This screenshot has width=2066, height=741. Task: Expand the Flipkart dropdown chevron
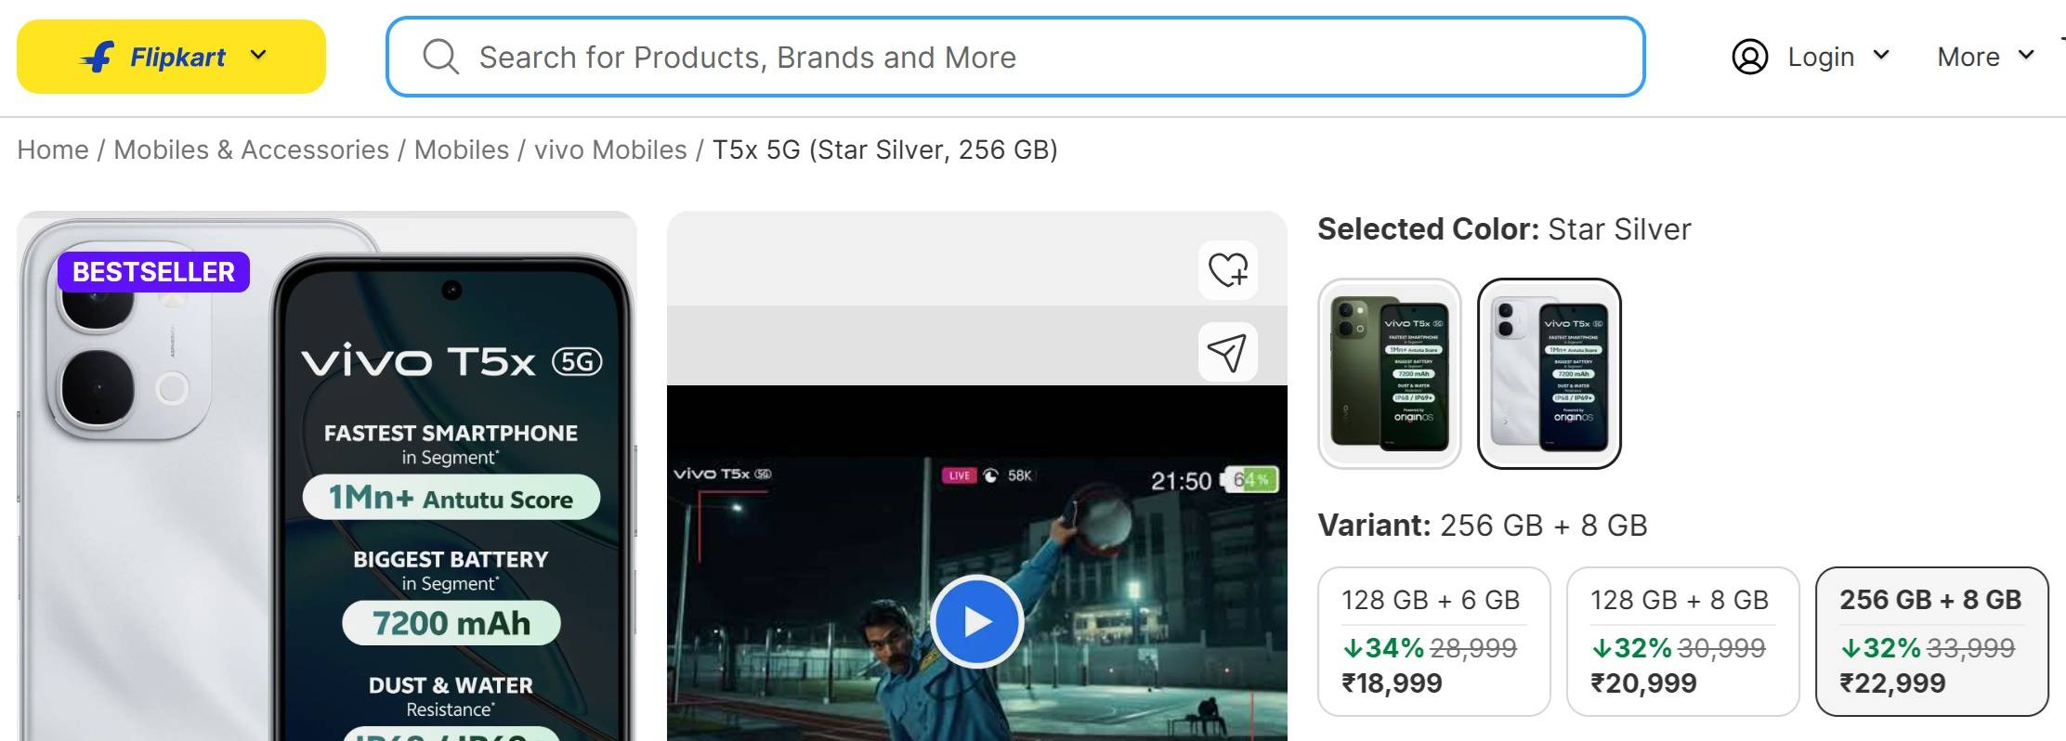(258, 56)
